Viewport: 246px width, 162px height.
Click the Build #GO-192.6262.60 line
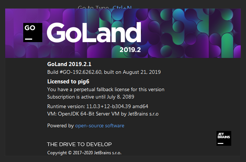104,72
